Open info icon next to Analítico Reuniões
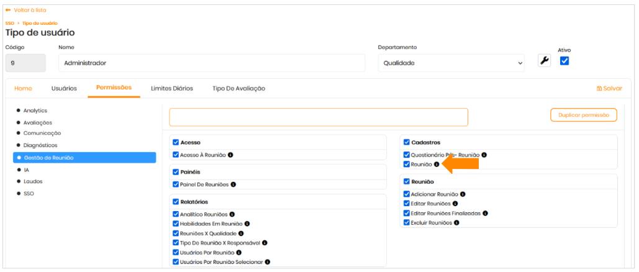639x272 pixels. [x=232, y=214]
